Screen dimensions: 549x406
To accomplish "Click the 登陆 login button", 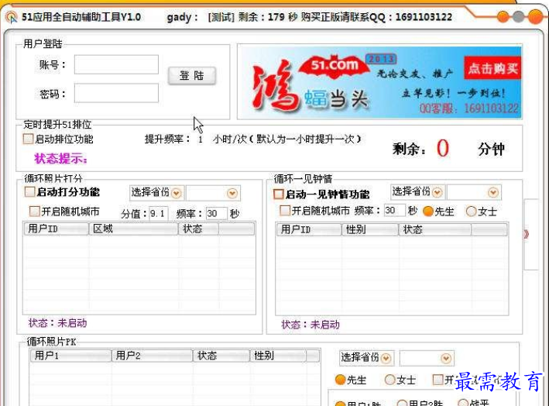I will [x=192, y=75].
